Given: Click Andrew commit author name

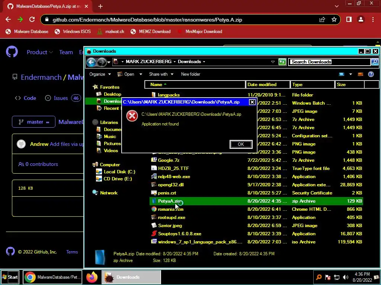Looking at the screenshot, I should point(39,144).
